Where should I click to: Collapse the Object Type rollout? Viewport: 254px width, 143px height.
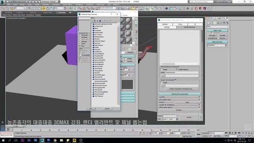click(x=217, y=31)
